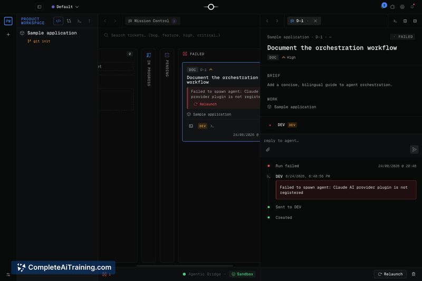Open the workspace more options menu
422x281 pixels.
click(x=89, y=21)
